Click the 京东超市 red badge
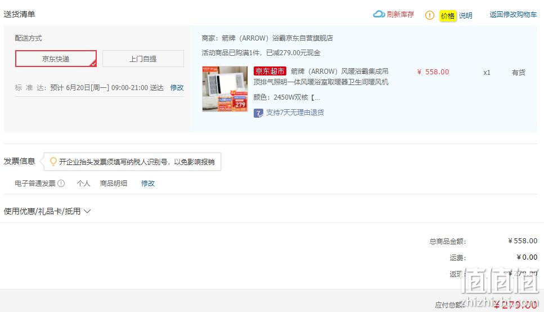 point(270,71)
